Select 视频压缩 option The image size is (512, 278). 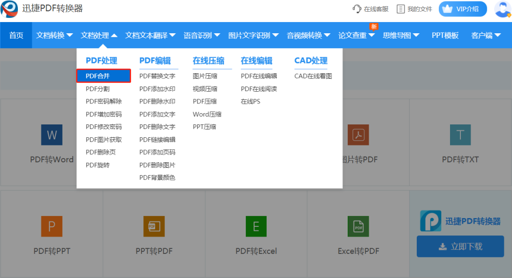tap(205, 89)
